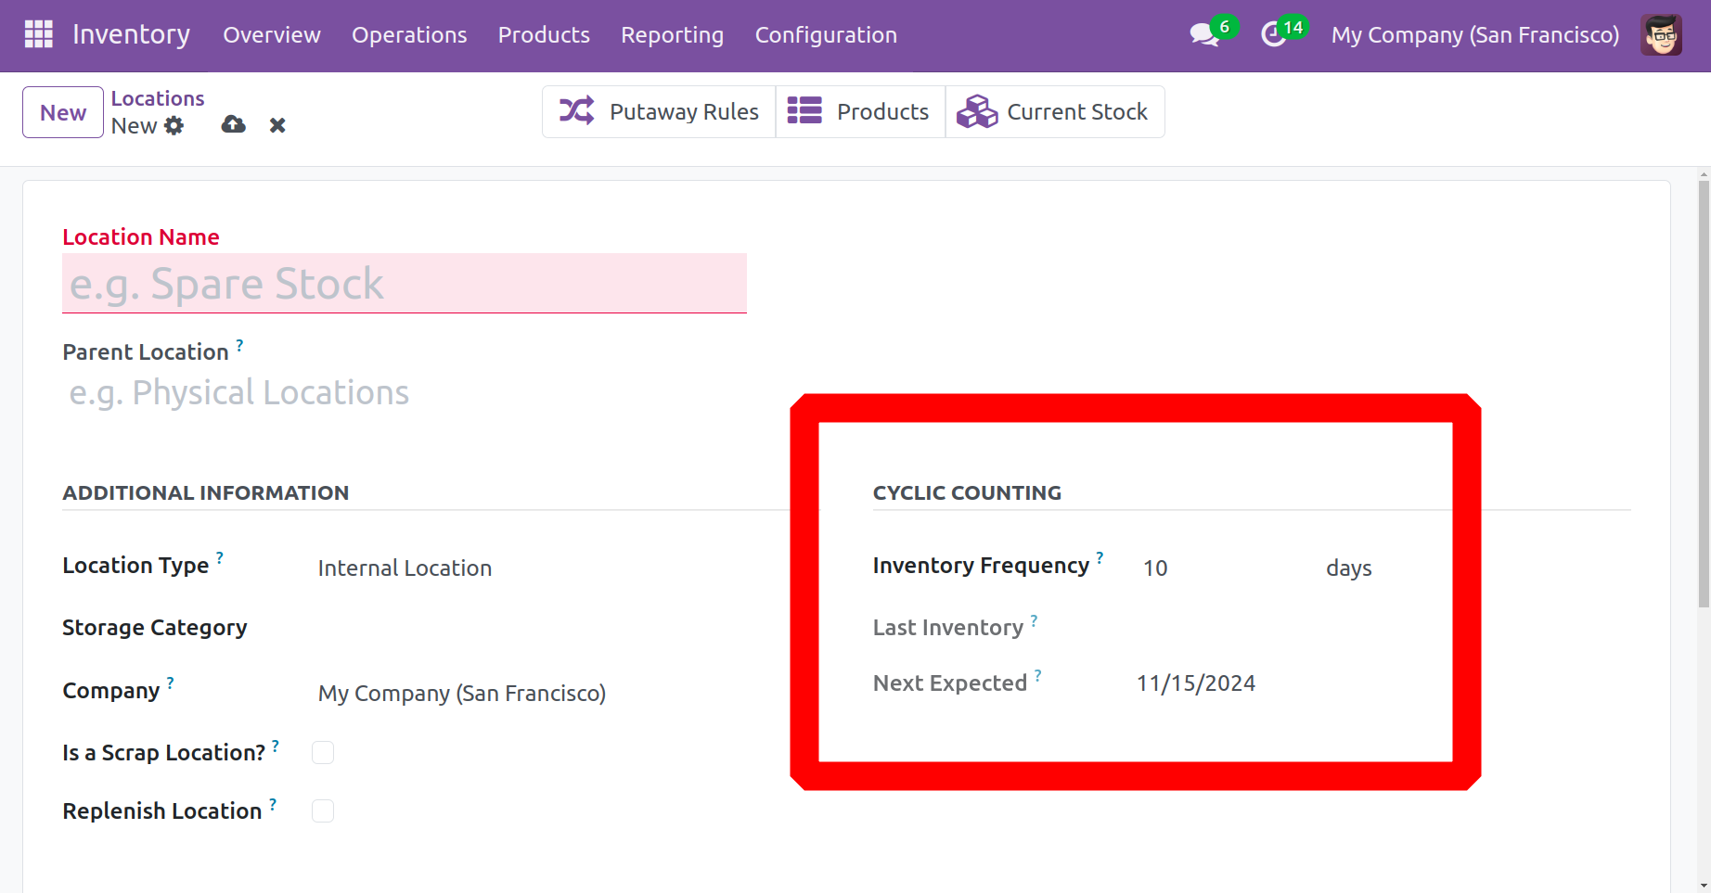Click the New button
Screen dimensions: 1711x893
63,112
